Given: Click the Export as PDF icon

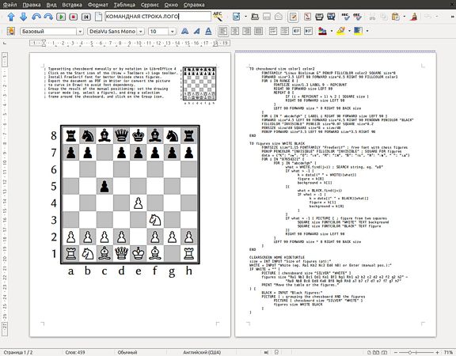Looking at the screenshot, I should coord(307,17).
